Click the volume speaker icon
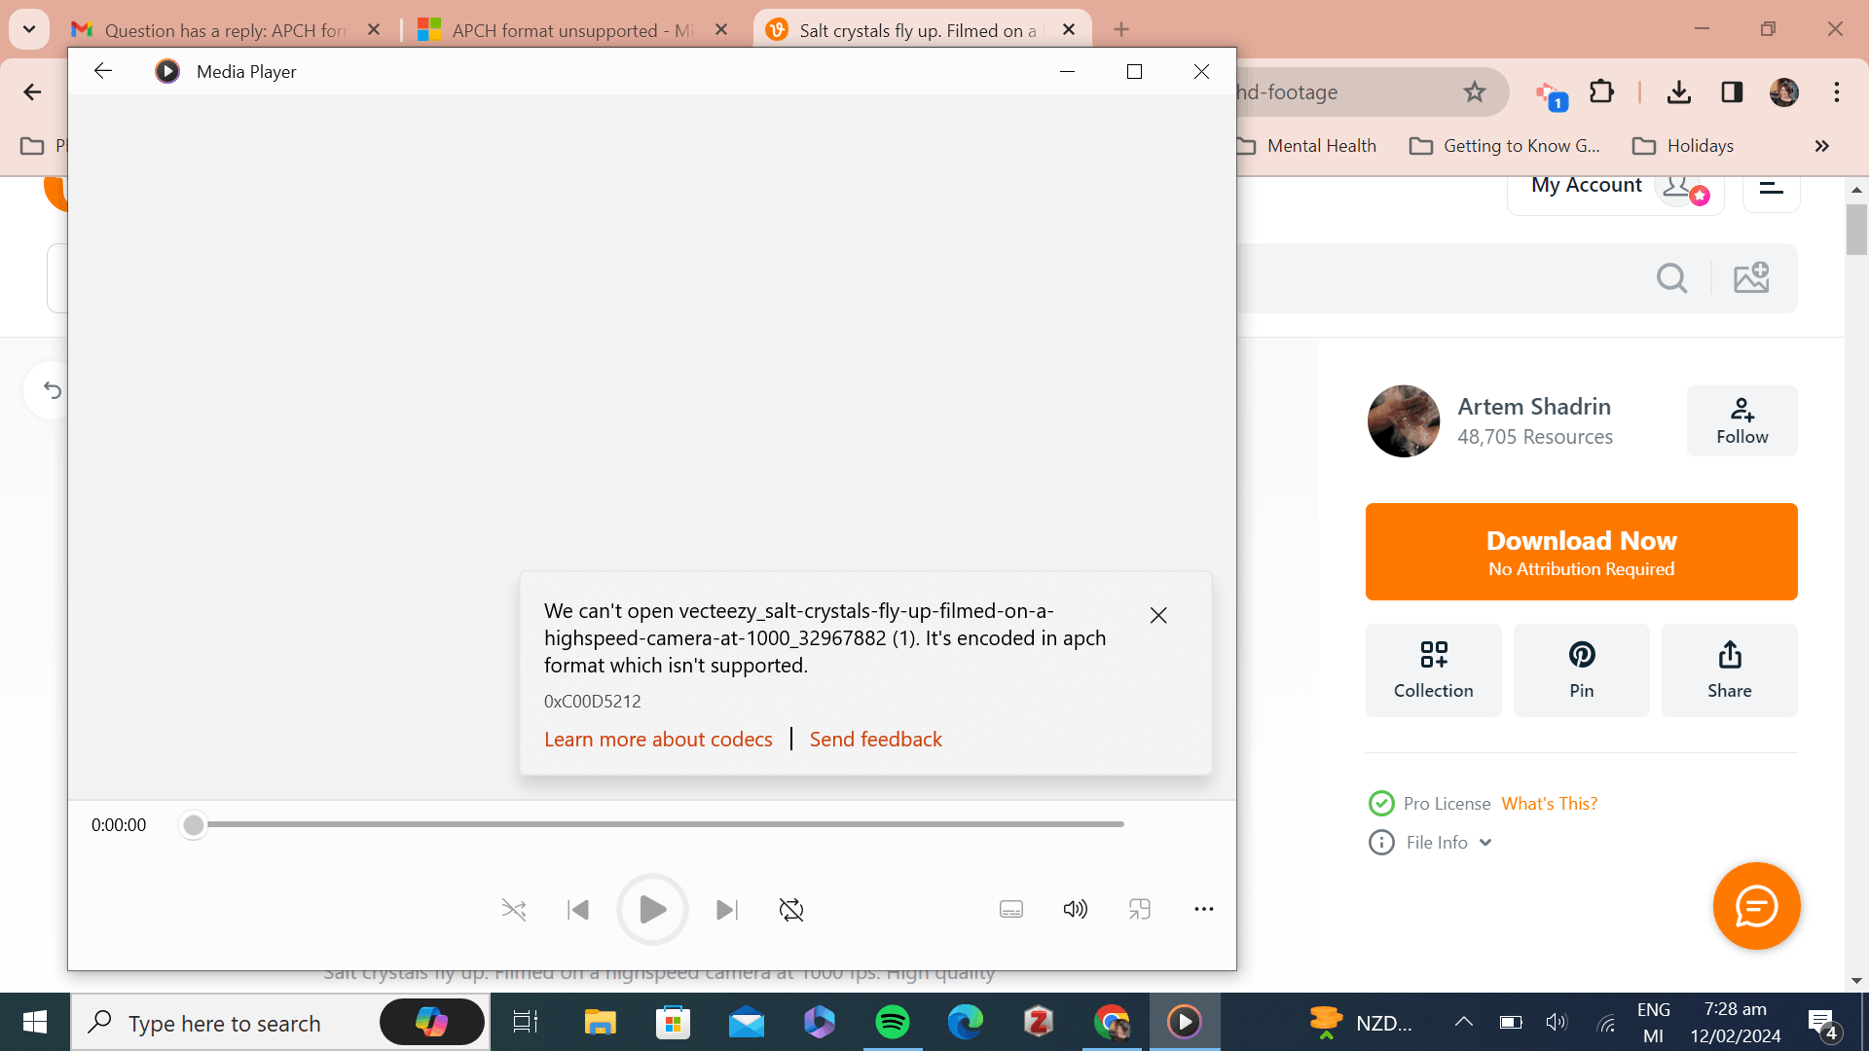1869x1051 pixels. (x=1075, y=910)
